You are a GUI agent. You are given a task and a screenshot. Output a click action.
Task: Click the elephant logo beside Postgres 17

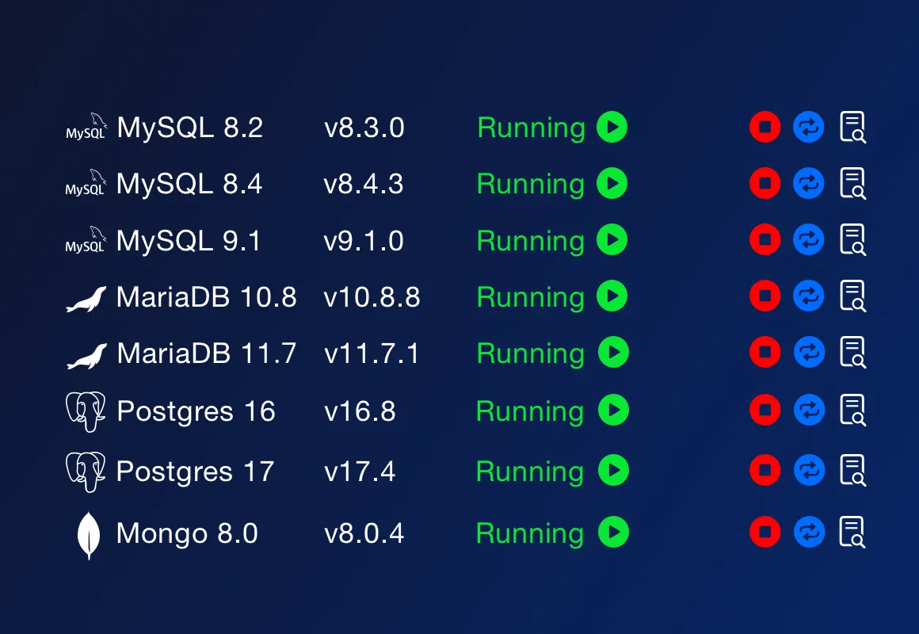86,472
